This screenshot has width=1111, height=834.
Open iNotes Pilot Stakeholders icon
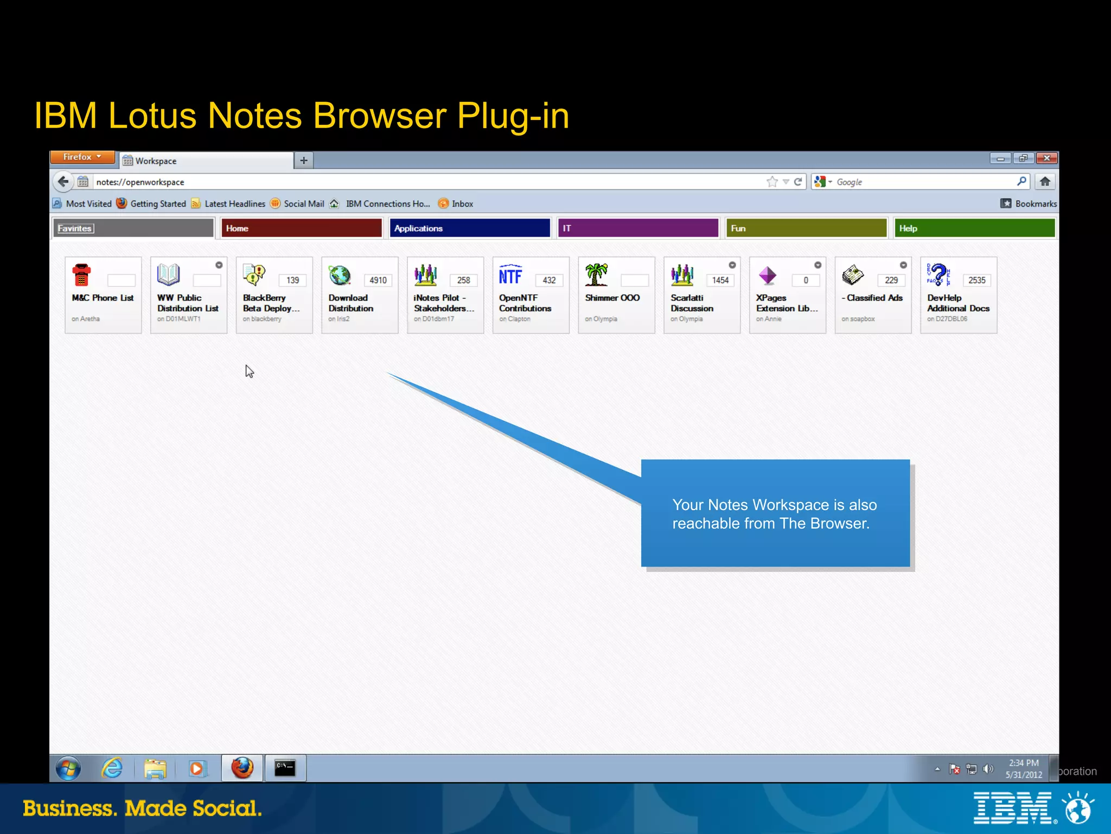425,275
